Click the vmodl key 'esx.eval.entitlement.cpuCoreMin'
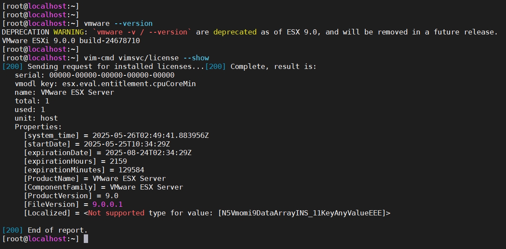Image resolution: width=506 pixels, height=249 pixels. click(129, 84)
